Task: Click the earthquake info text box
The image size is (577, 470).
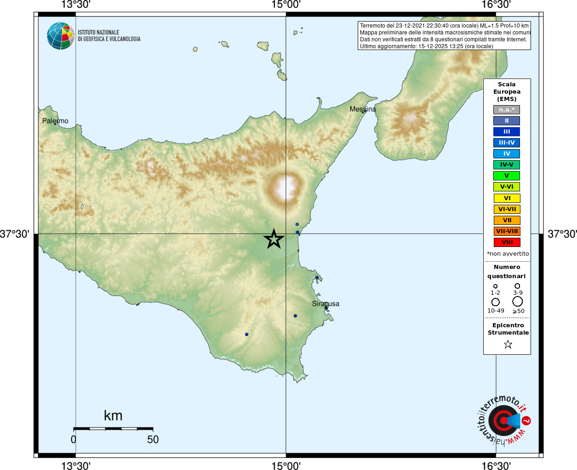Action: (x=444, y=36)
